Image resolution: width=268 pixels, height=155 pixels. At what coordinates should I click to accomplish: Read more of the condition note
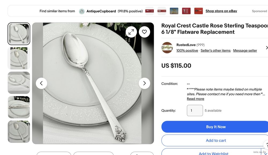[x=195, y=99]
